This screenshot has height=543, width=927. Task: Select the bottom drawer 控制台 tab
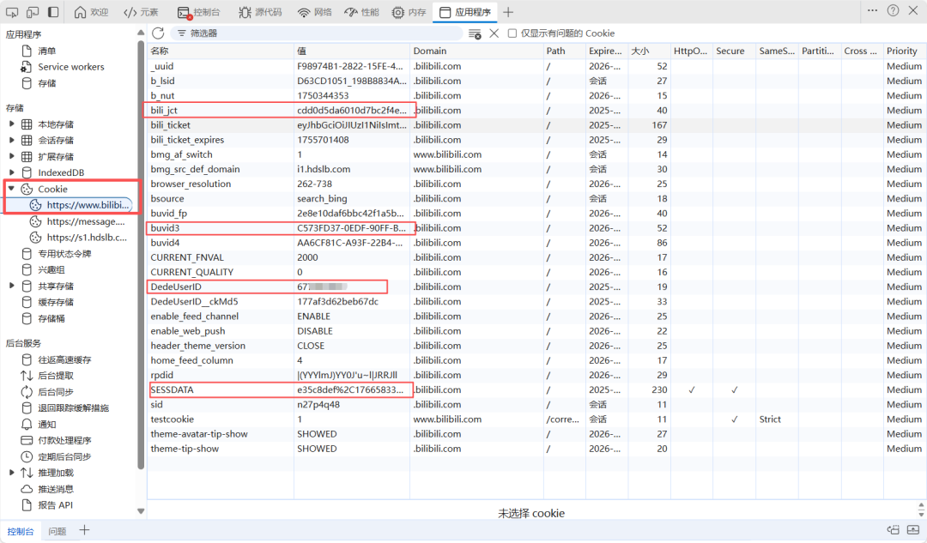click(20, 531)
